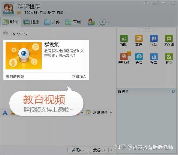Click the 关闭(C) button
The image size is (178, 155).
(78, 150)
